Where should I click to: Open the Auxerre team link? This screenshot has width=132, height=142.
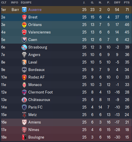click(35, 10)
